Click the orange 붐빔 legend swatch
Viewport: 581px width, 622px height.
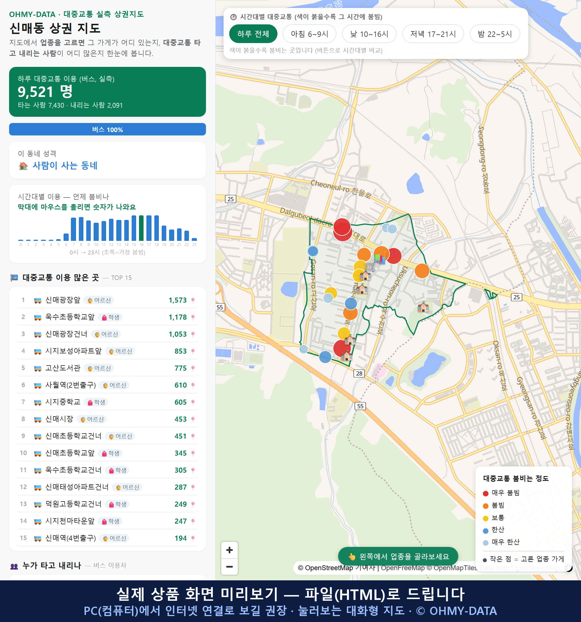click(x=485, y=506)
